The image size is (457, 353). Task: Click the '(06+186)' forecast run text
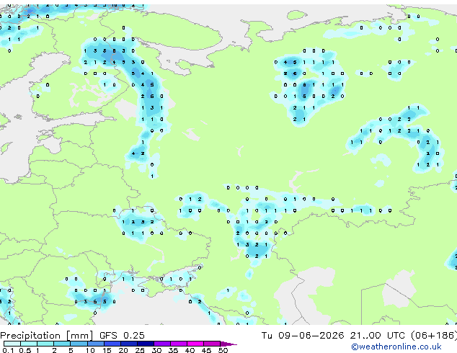click(x=434, y=336)
